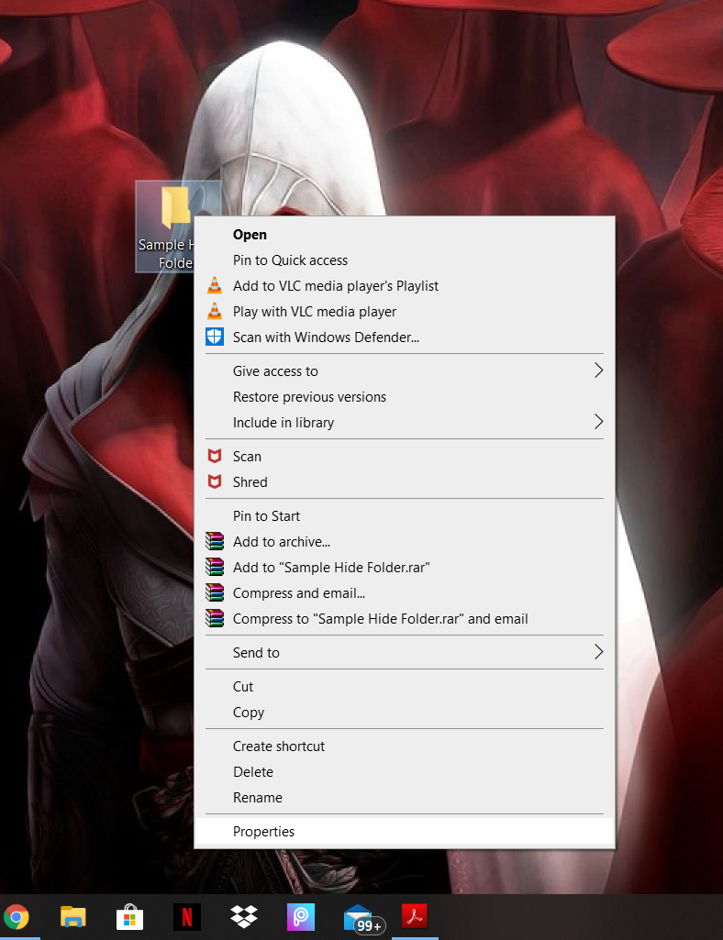The image size is (723, 940).
Task: Select Rename in the context menu
Action: click(x=405, y=797)
